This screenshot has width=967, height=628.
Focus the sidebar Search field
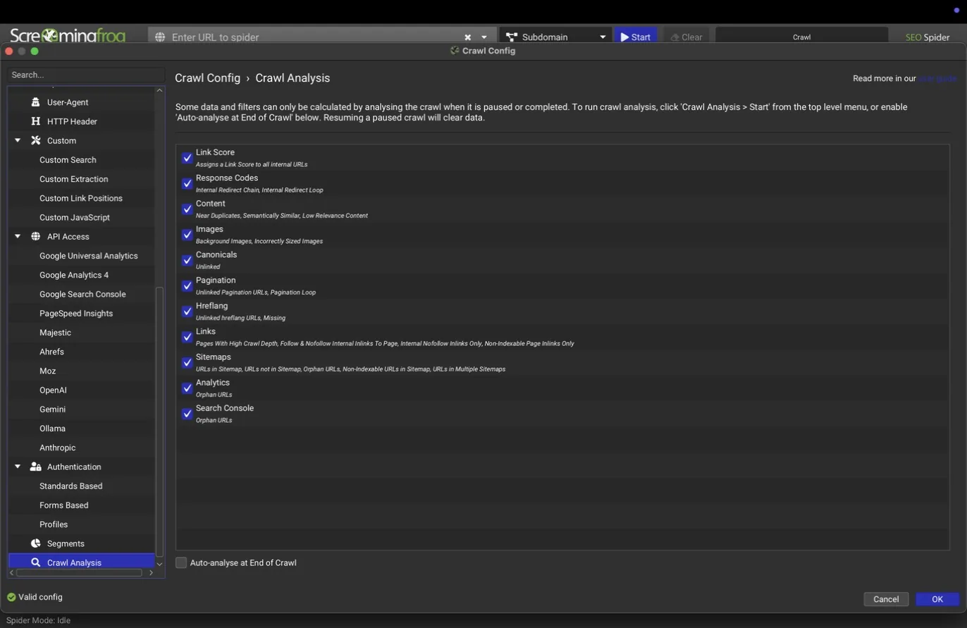coord(86,75)
